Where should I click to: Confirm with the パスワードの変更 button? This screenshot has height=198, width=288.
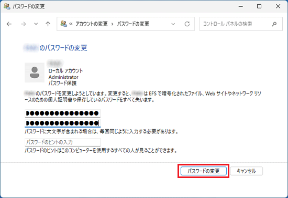204,171
